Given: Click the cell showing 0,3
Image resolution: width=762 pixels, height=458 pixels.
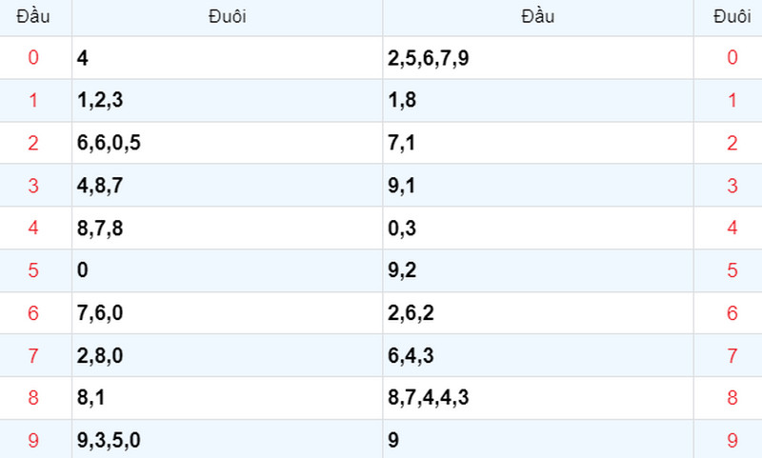Looking at the screenshot, I should [x=538, y=228].
